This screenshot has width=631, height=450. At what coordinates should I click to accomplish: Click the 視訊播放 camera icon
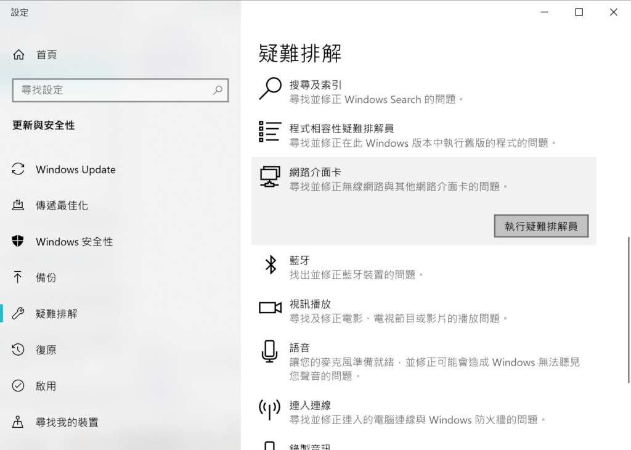(x=270, y=308)
